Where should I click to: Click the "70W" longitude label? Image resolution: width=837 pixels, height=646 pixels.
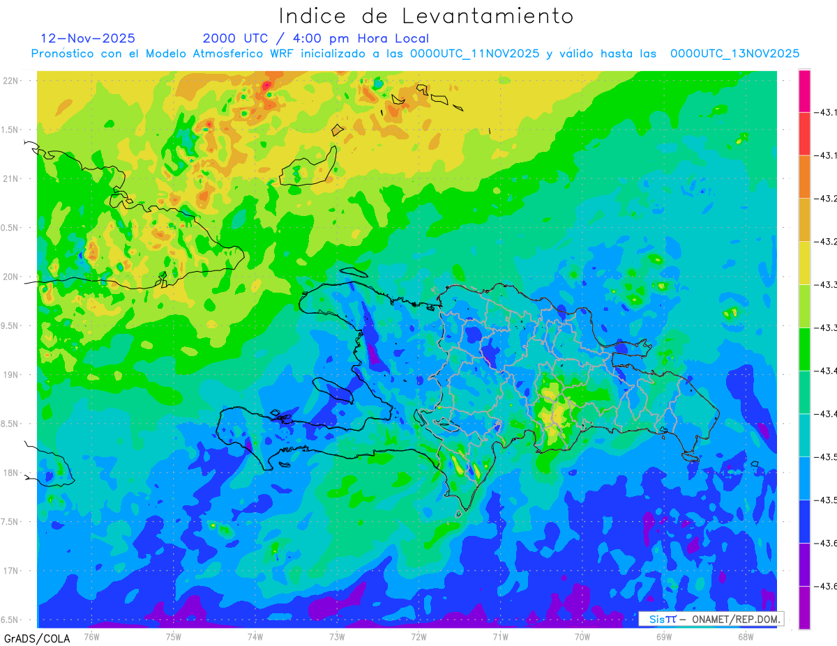tap(582, 636)
